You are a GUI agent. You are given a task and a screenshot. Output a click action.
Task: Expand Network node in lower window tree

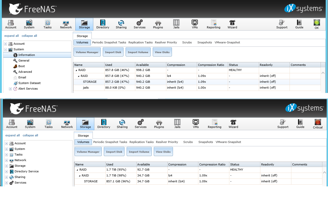(7, 160)
